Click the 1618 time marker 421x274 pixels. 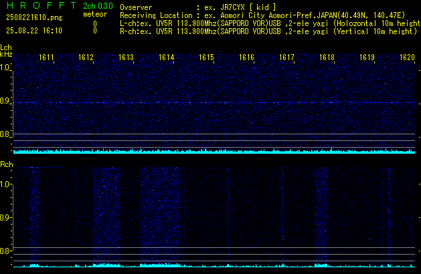[327, 57]
